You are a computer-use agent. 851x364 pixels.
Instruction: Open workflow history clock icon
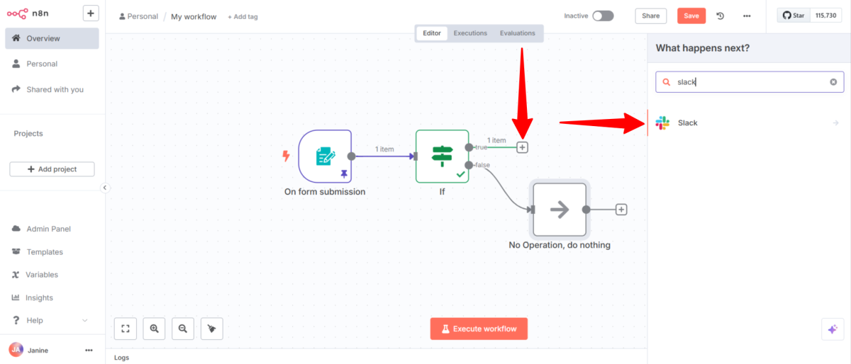coord(721,16)
